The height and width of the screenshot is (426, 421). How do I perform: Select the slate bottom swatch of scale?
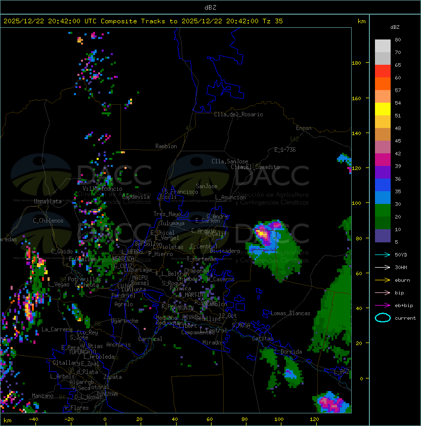(x=383, y=236)
